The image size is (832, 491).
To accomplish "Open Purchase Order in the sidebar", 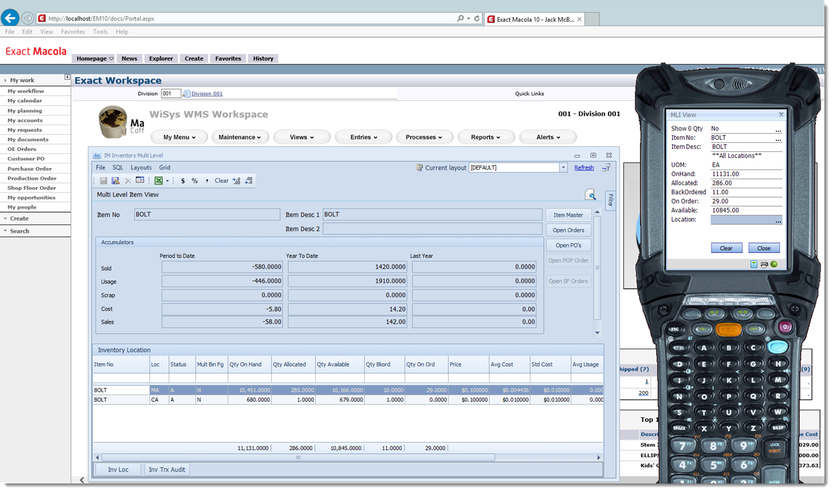I will 30,169.
